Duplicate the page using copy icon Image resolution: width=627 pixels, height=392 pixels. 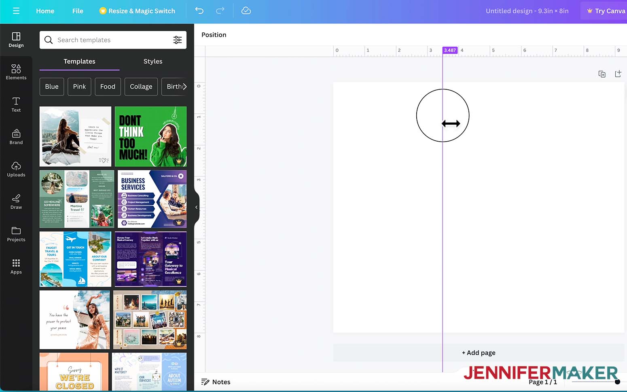(x=602, y=74)
